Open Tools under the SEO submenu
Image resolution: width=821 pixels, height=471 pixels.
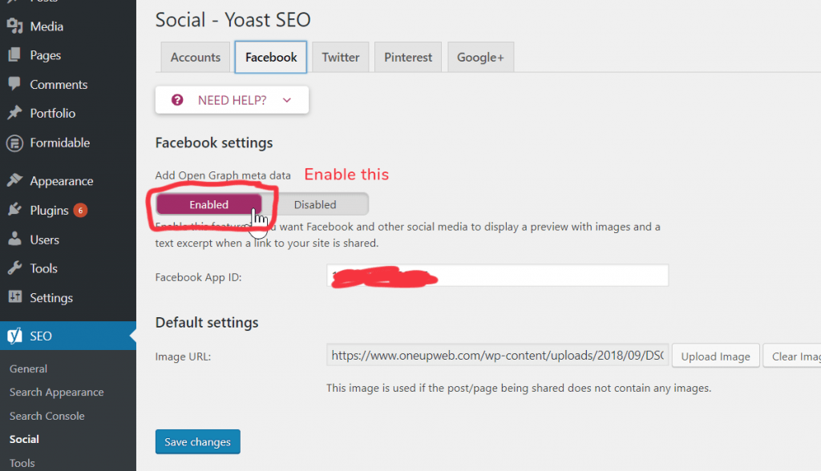click(x=22, y=463)
